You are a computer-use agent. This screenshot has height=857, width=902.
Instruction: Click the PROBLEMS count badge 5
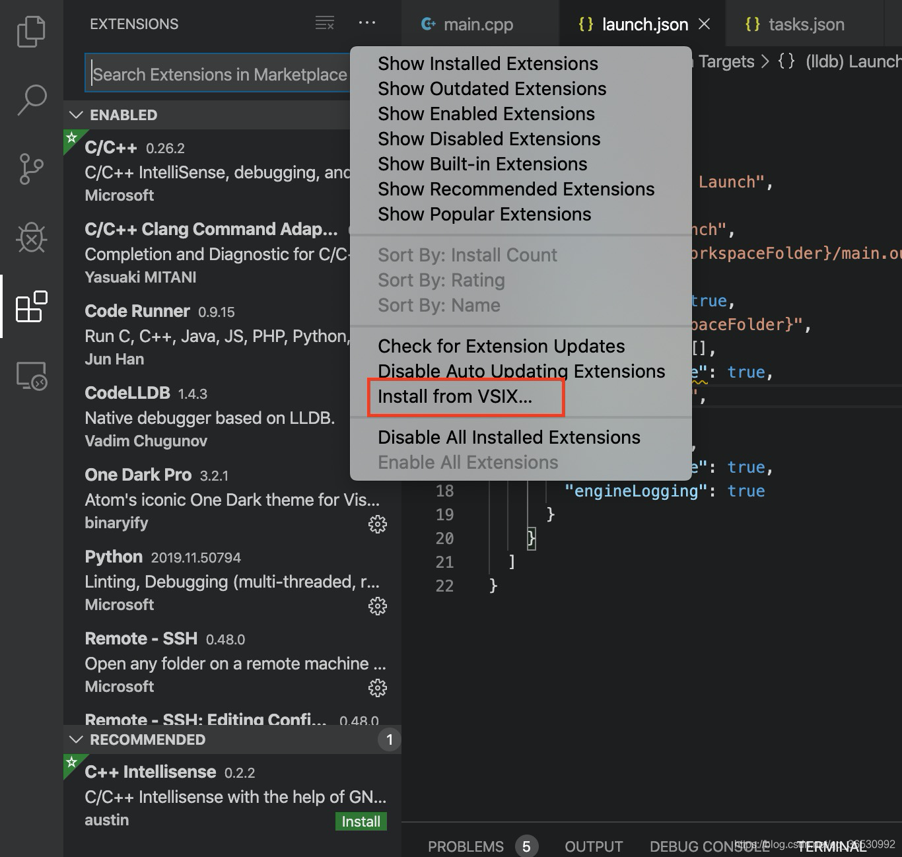point(526,846)
